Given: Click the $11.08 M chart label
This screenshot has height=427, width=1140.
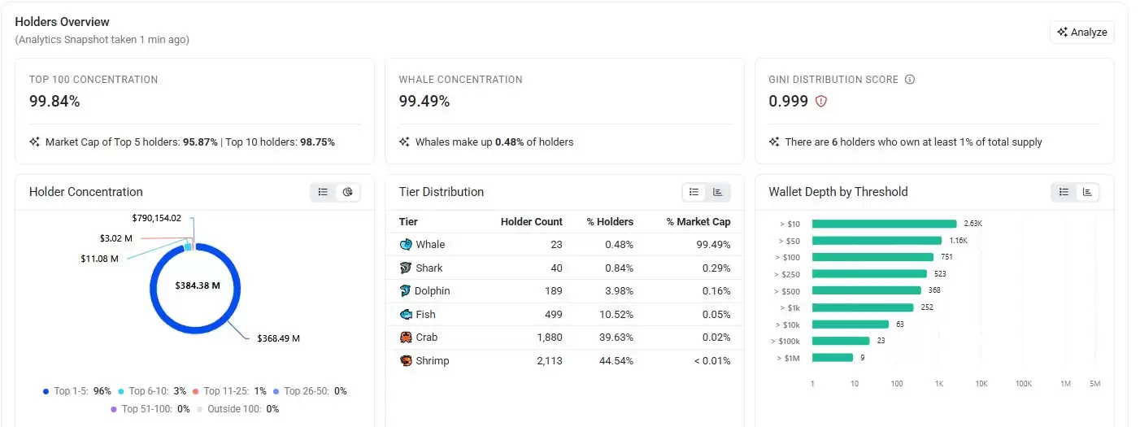Looking at the screenshot, I should [99, 259].
